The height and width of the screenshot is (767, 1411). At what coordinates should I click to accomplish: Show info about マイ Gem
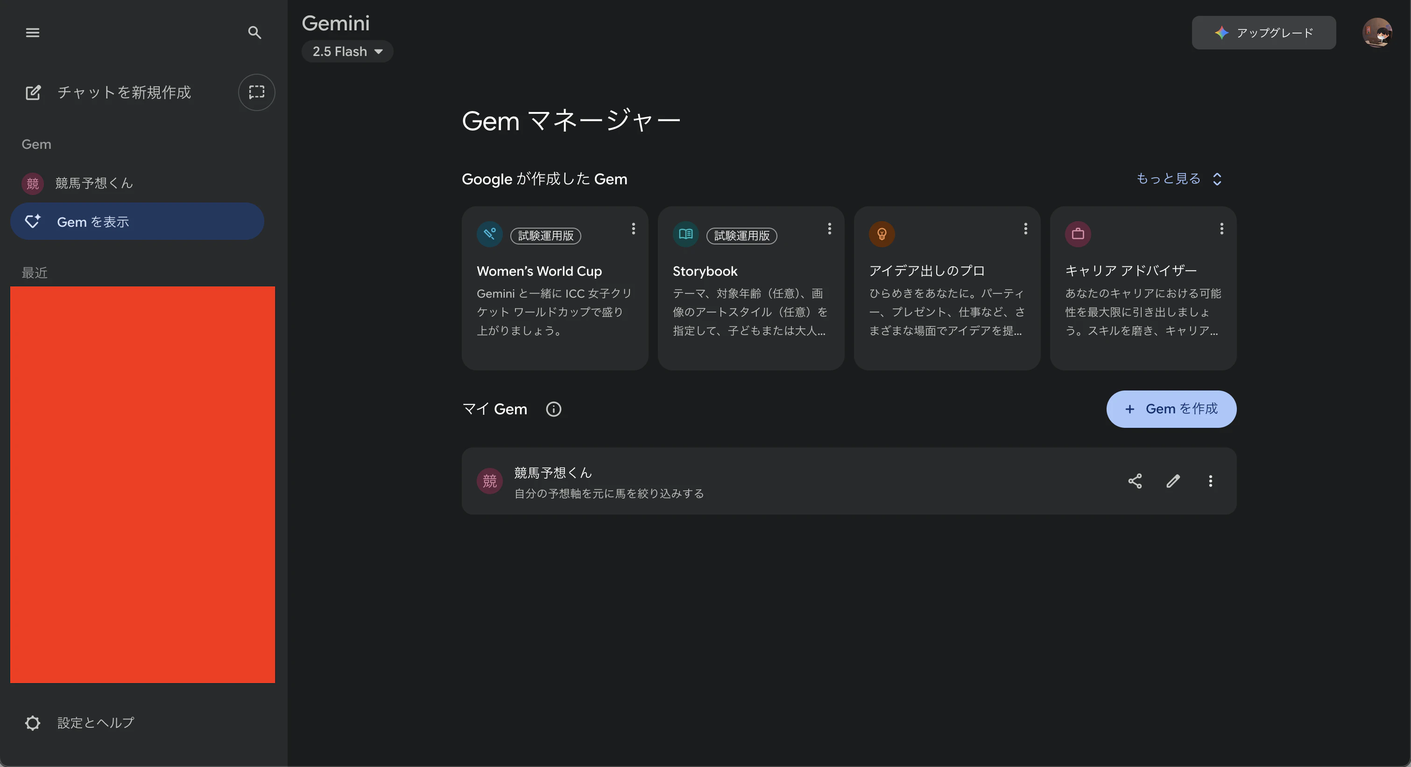[554, 409]
